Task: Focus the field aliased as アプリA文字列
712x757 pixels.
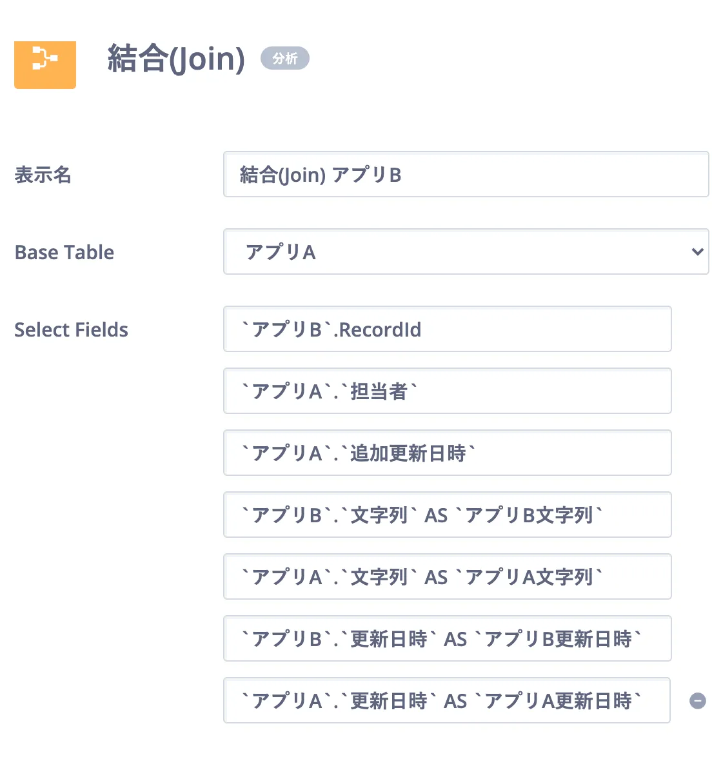Action: coord(447,577)
